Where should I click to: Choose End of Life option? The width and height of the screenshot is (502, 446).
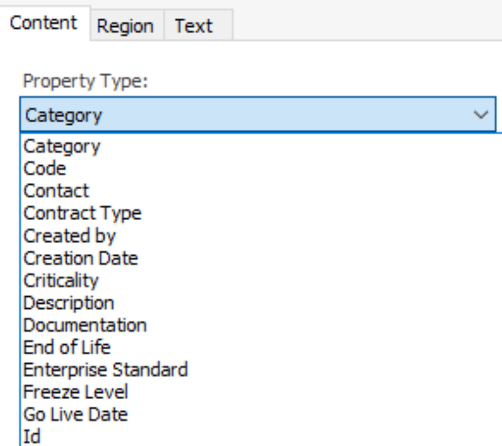click(x=67, y=347)
